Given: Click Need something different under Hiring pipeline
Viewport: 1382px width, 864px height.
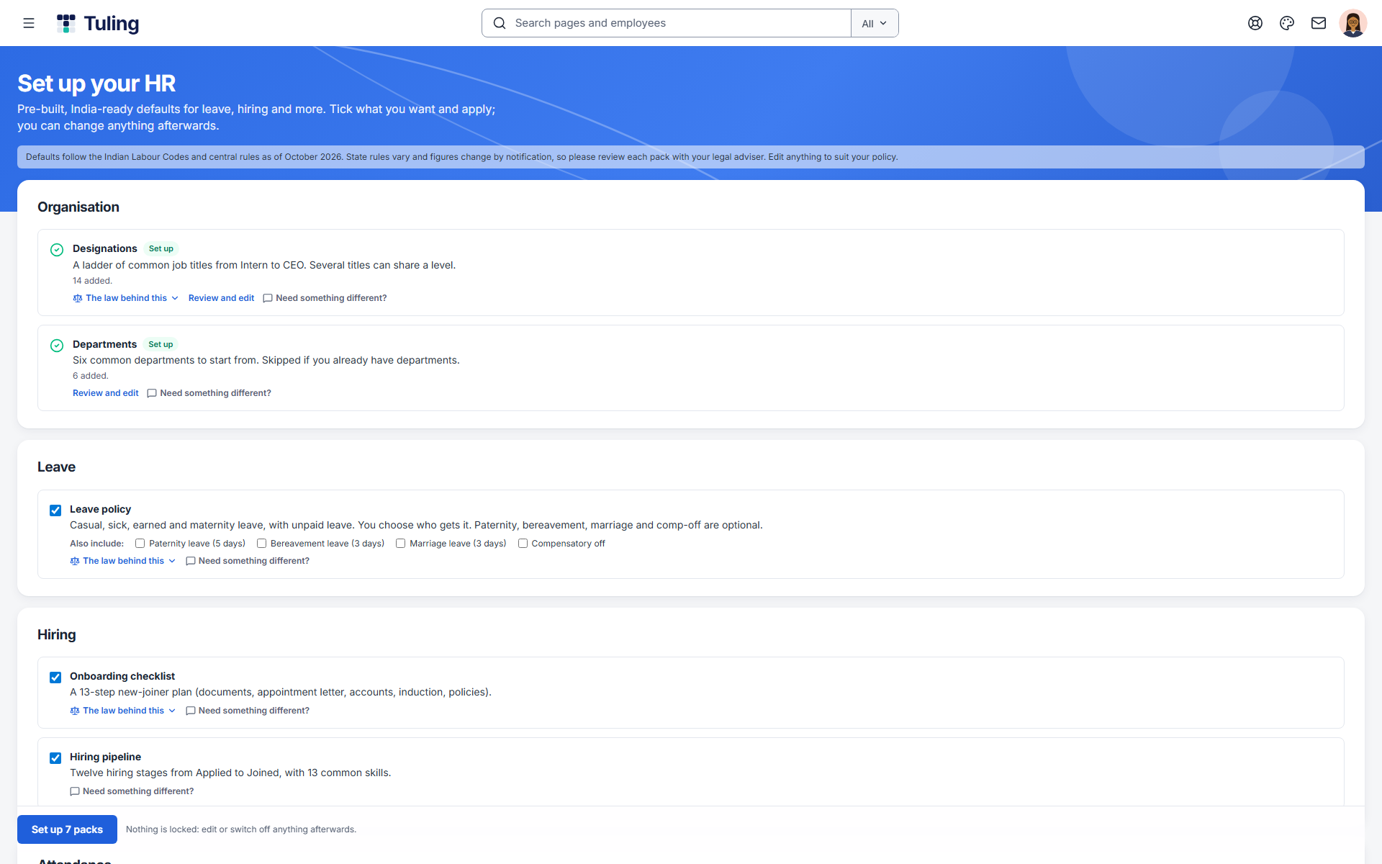Looking at the screenshot, I should pos(132,791).
